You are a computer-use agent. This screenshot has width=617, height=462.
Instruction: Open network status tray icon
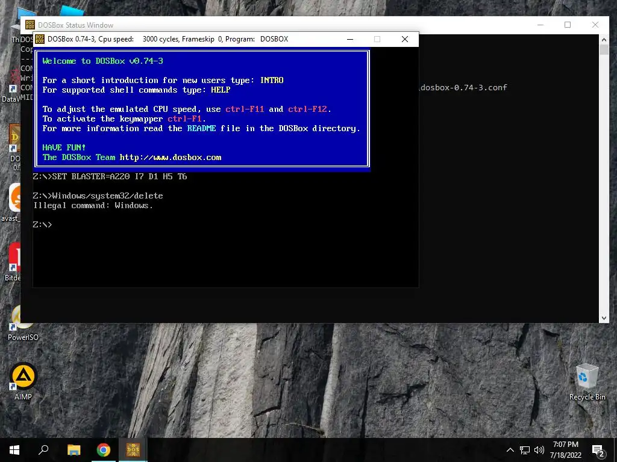[525, 450]
